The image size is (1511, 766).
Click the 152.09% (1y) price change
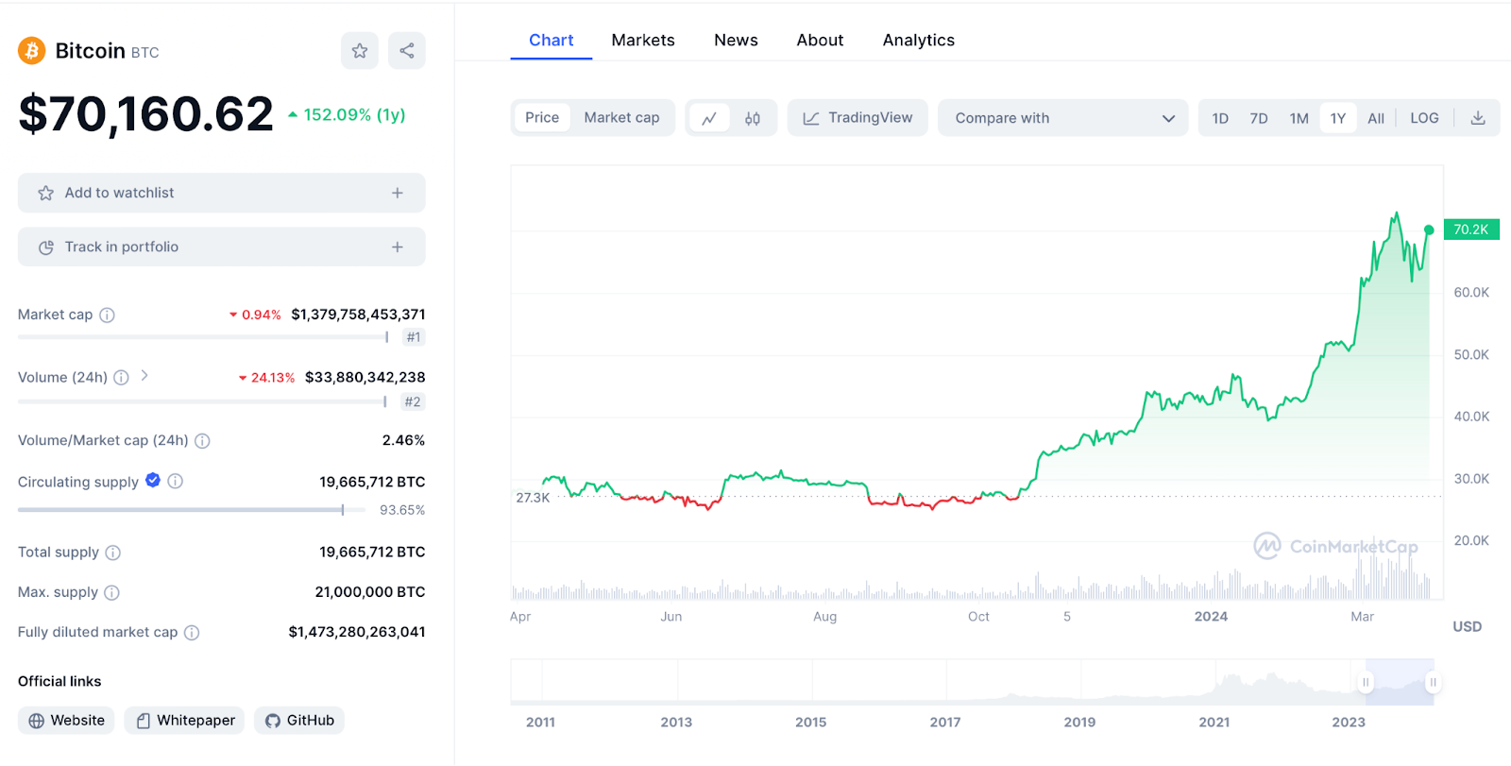click(347, 115)
